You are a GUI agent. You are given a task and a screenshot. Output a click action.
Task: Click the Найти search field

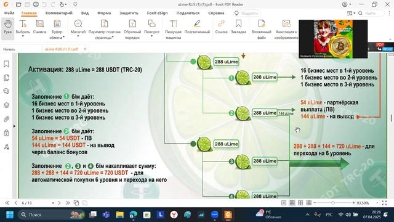(x=371, y=13)
